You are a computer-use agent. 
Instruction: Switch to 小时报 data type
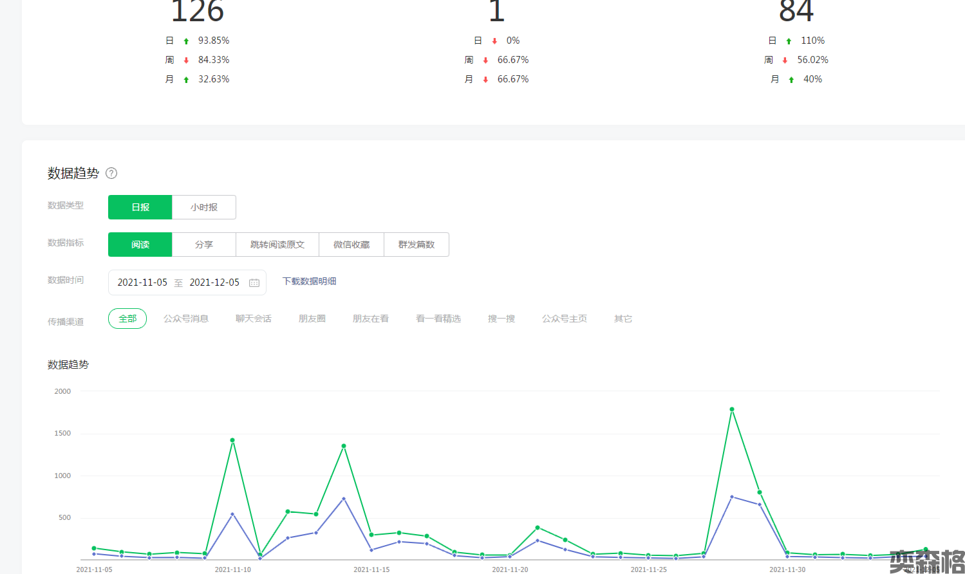click(204, 207)
